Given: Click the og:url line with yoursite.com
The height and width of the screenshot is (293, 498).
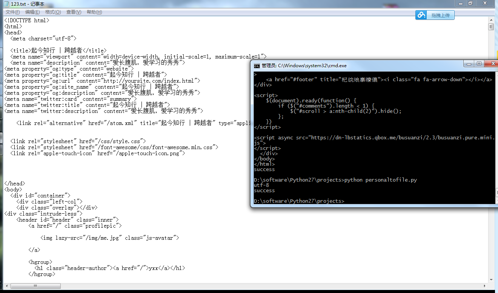Looking at the screenshot, I should [102, 81].
